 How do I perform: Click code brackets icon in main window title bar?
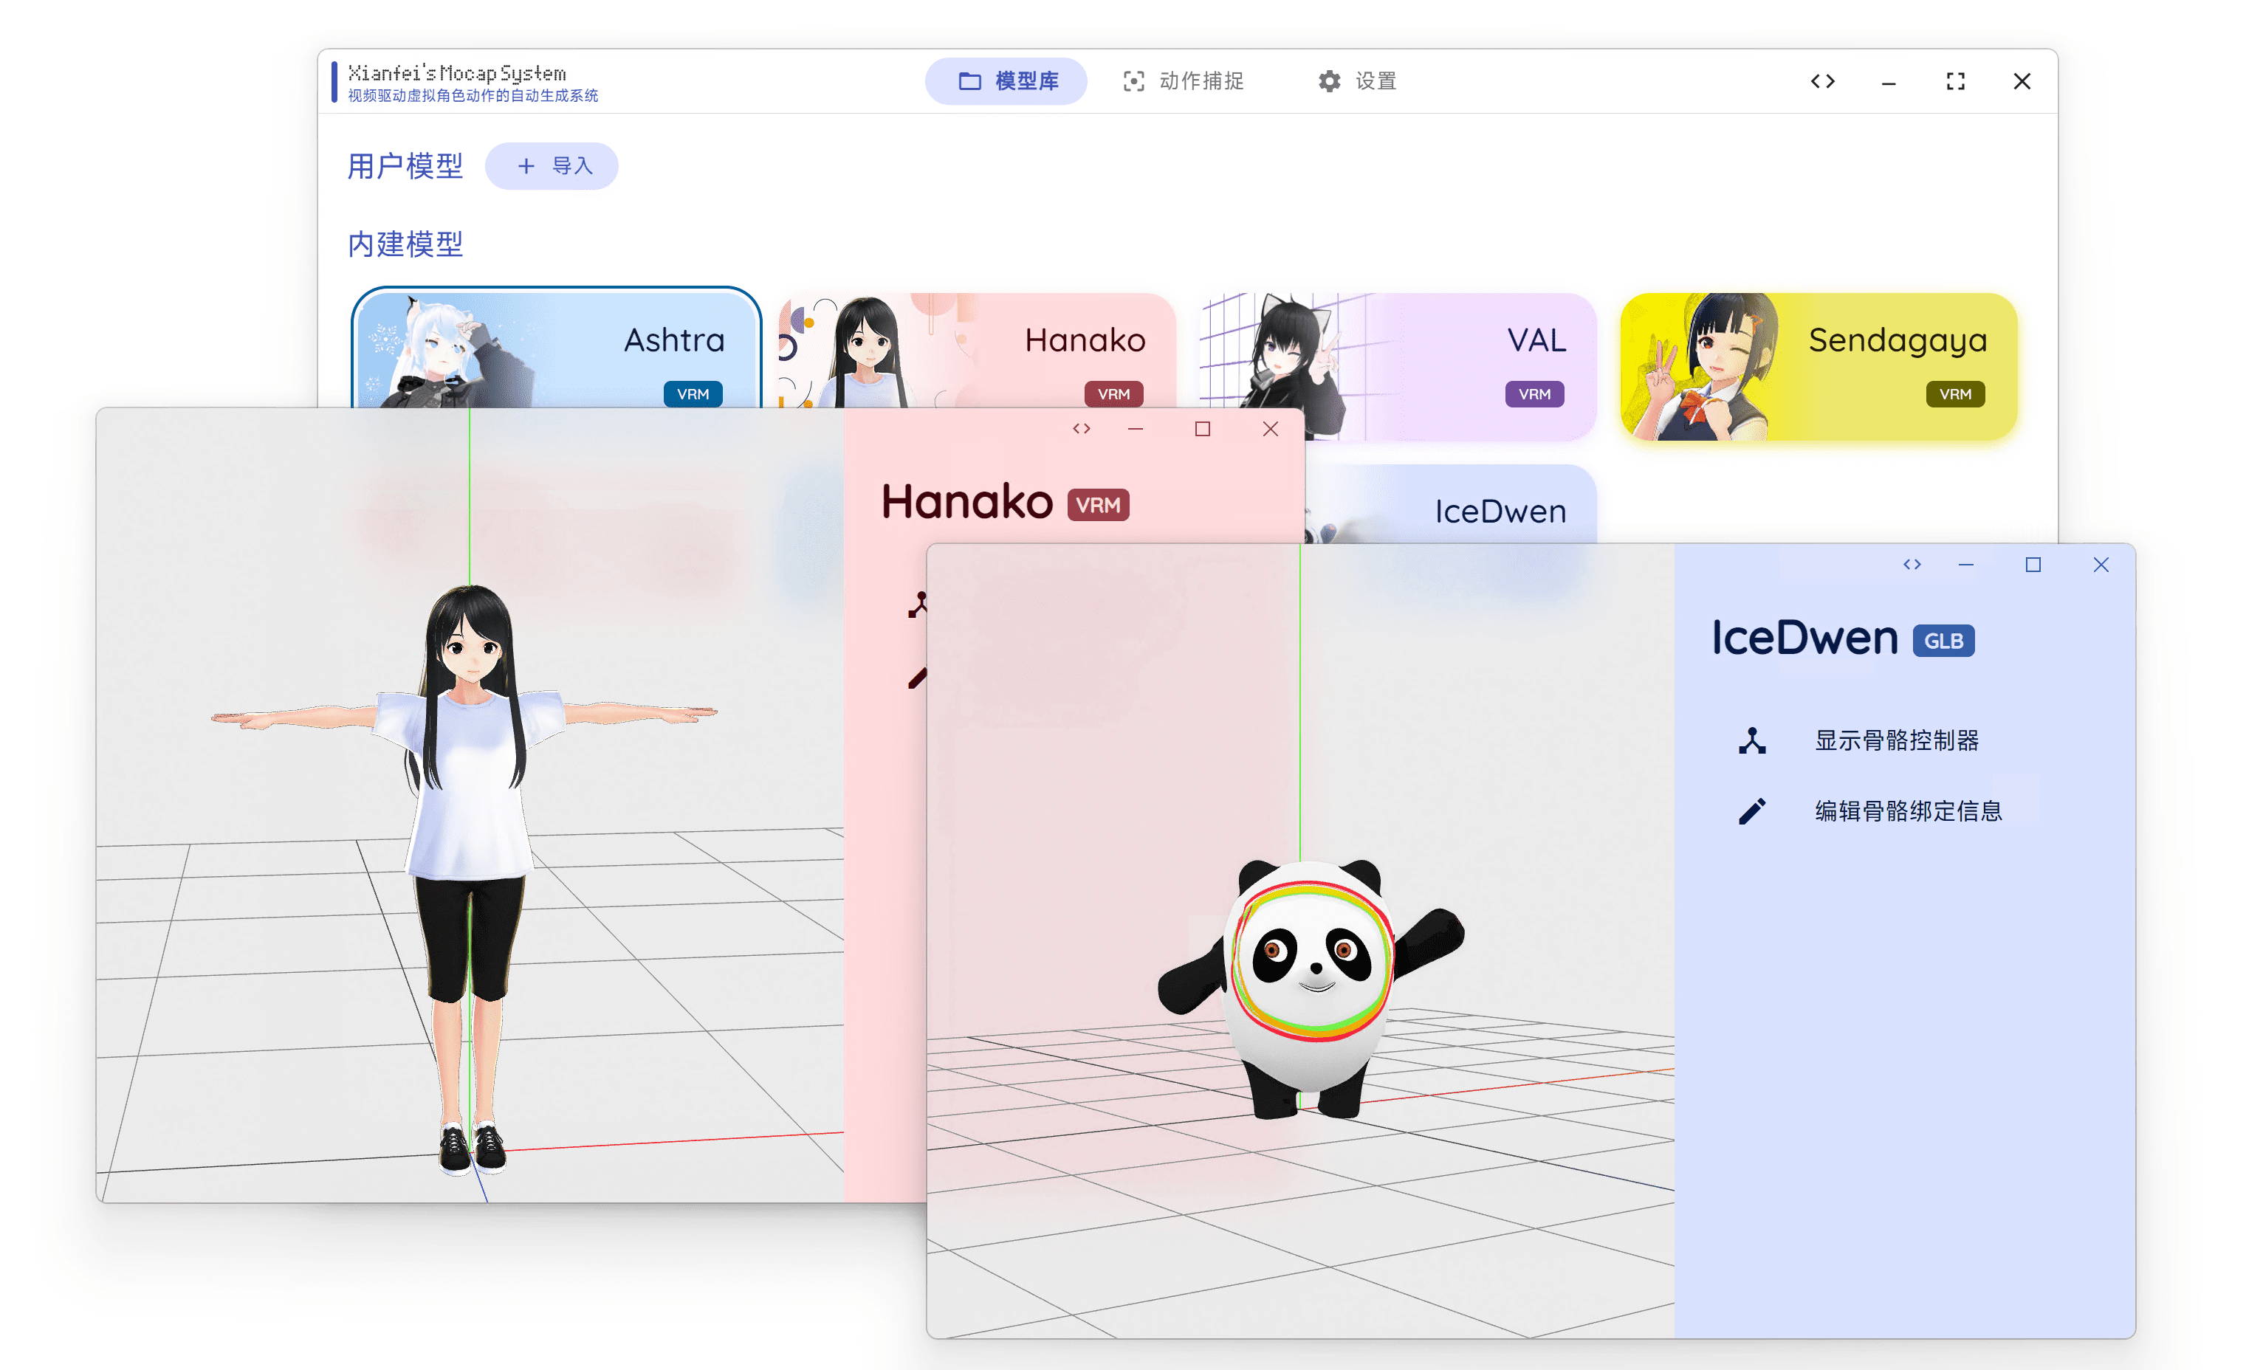tap(1822, 81)
